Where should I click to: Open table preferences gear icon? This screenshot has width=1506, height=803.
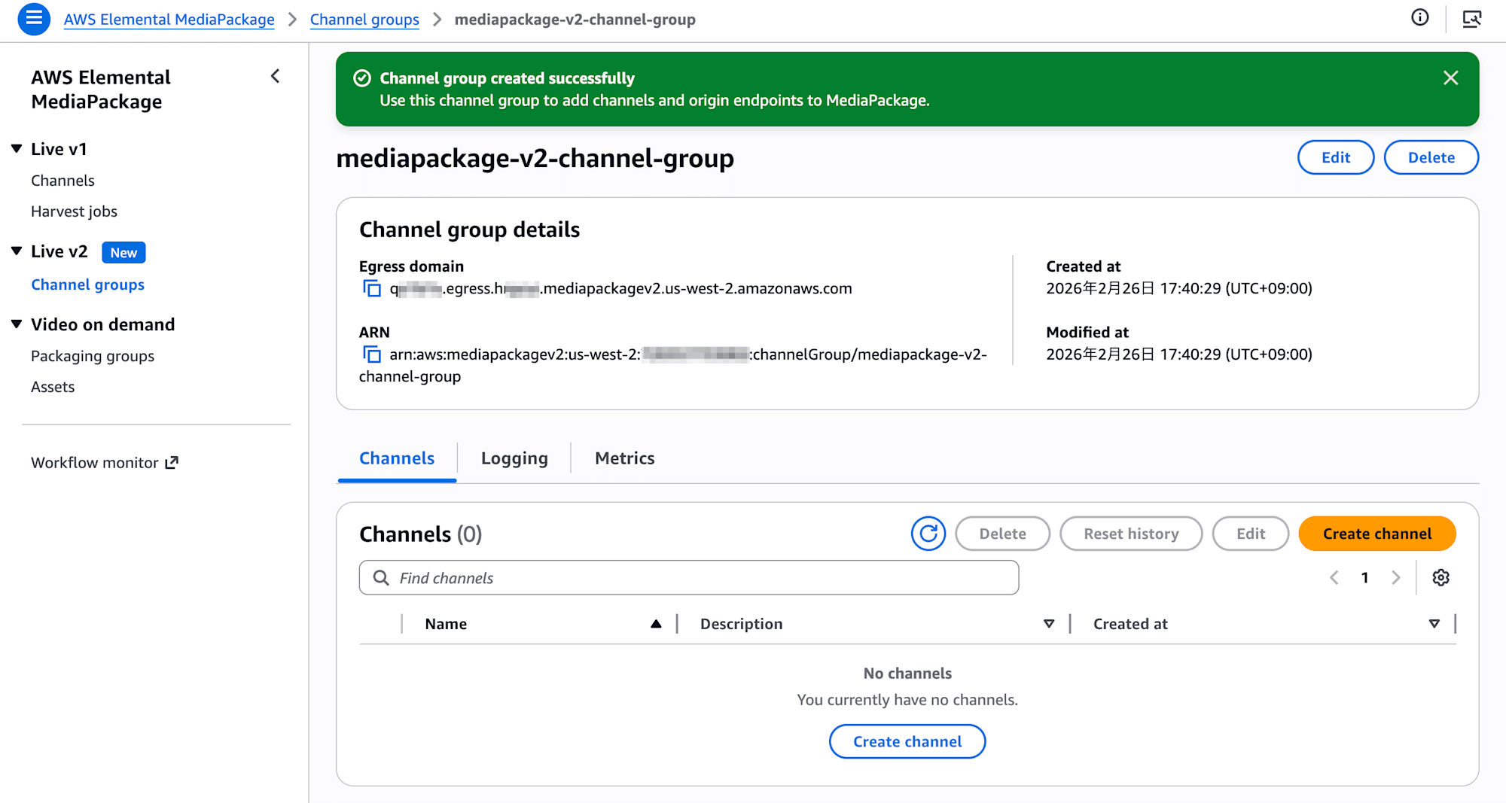1440,578
